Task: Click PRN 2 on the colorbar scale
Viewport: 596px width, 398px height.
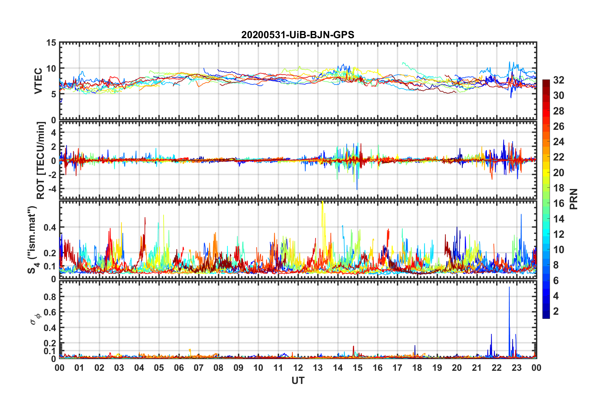Action: [x=556, y=311]
